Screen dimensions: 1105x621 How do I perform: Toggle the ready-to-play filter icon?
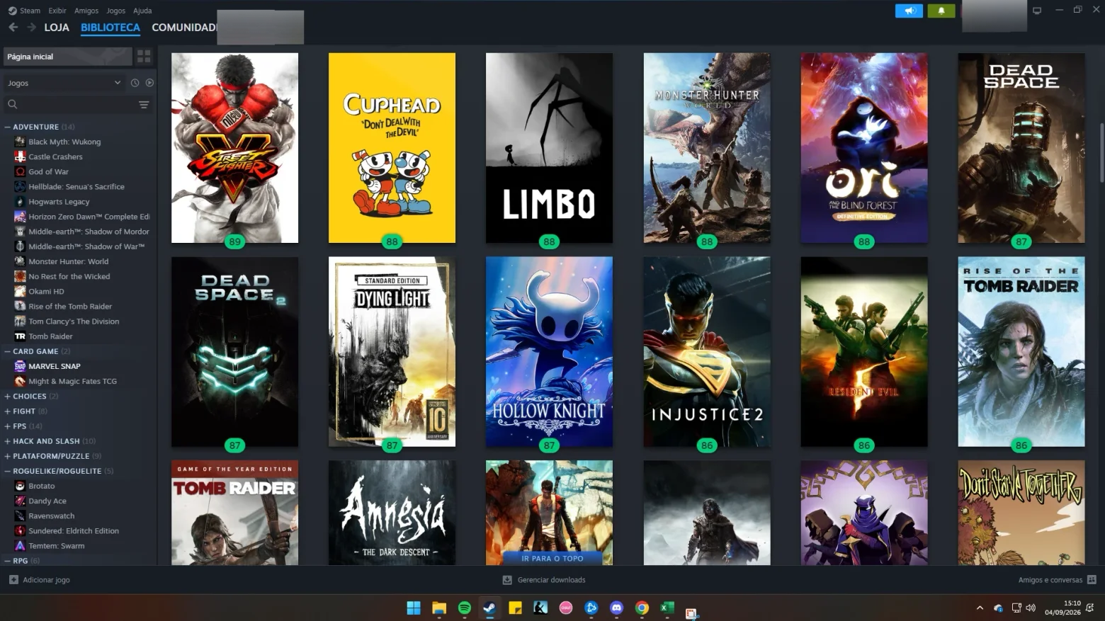(x=149, y=83)
